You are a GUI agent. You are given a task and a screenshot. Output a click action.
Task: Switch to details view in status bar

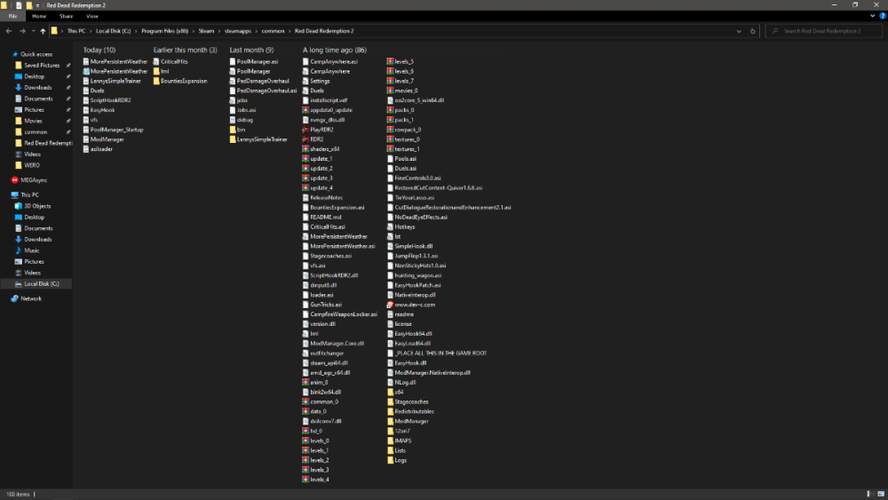tap(868, 494)
